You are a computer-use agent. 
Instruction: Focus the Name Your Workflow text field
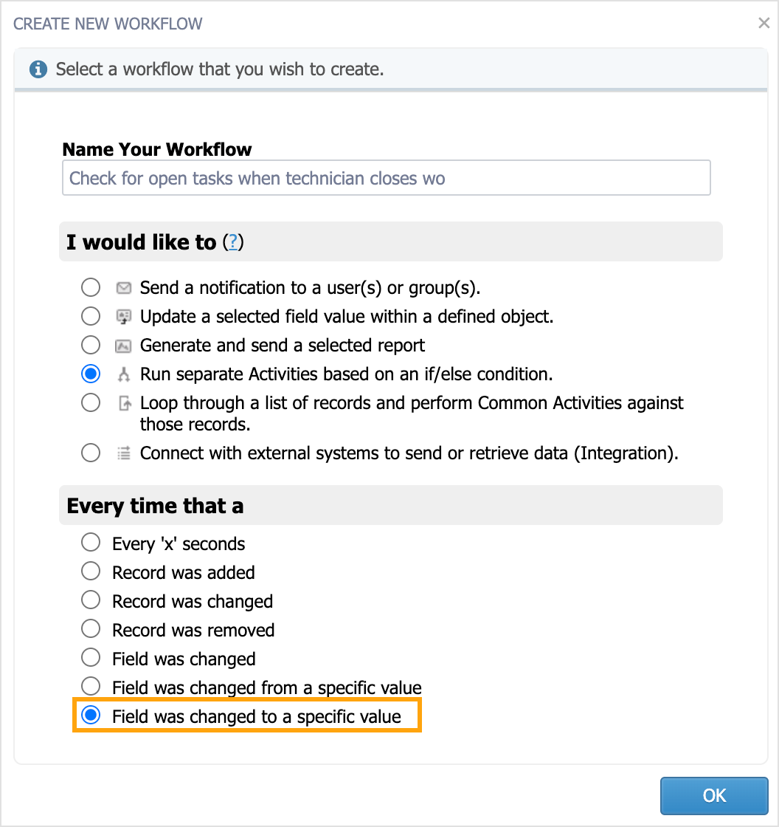point(387,178)
